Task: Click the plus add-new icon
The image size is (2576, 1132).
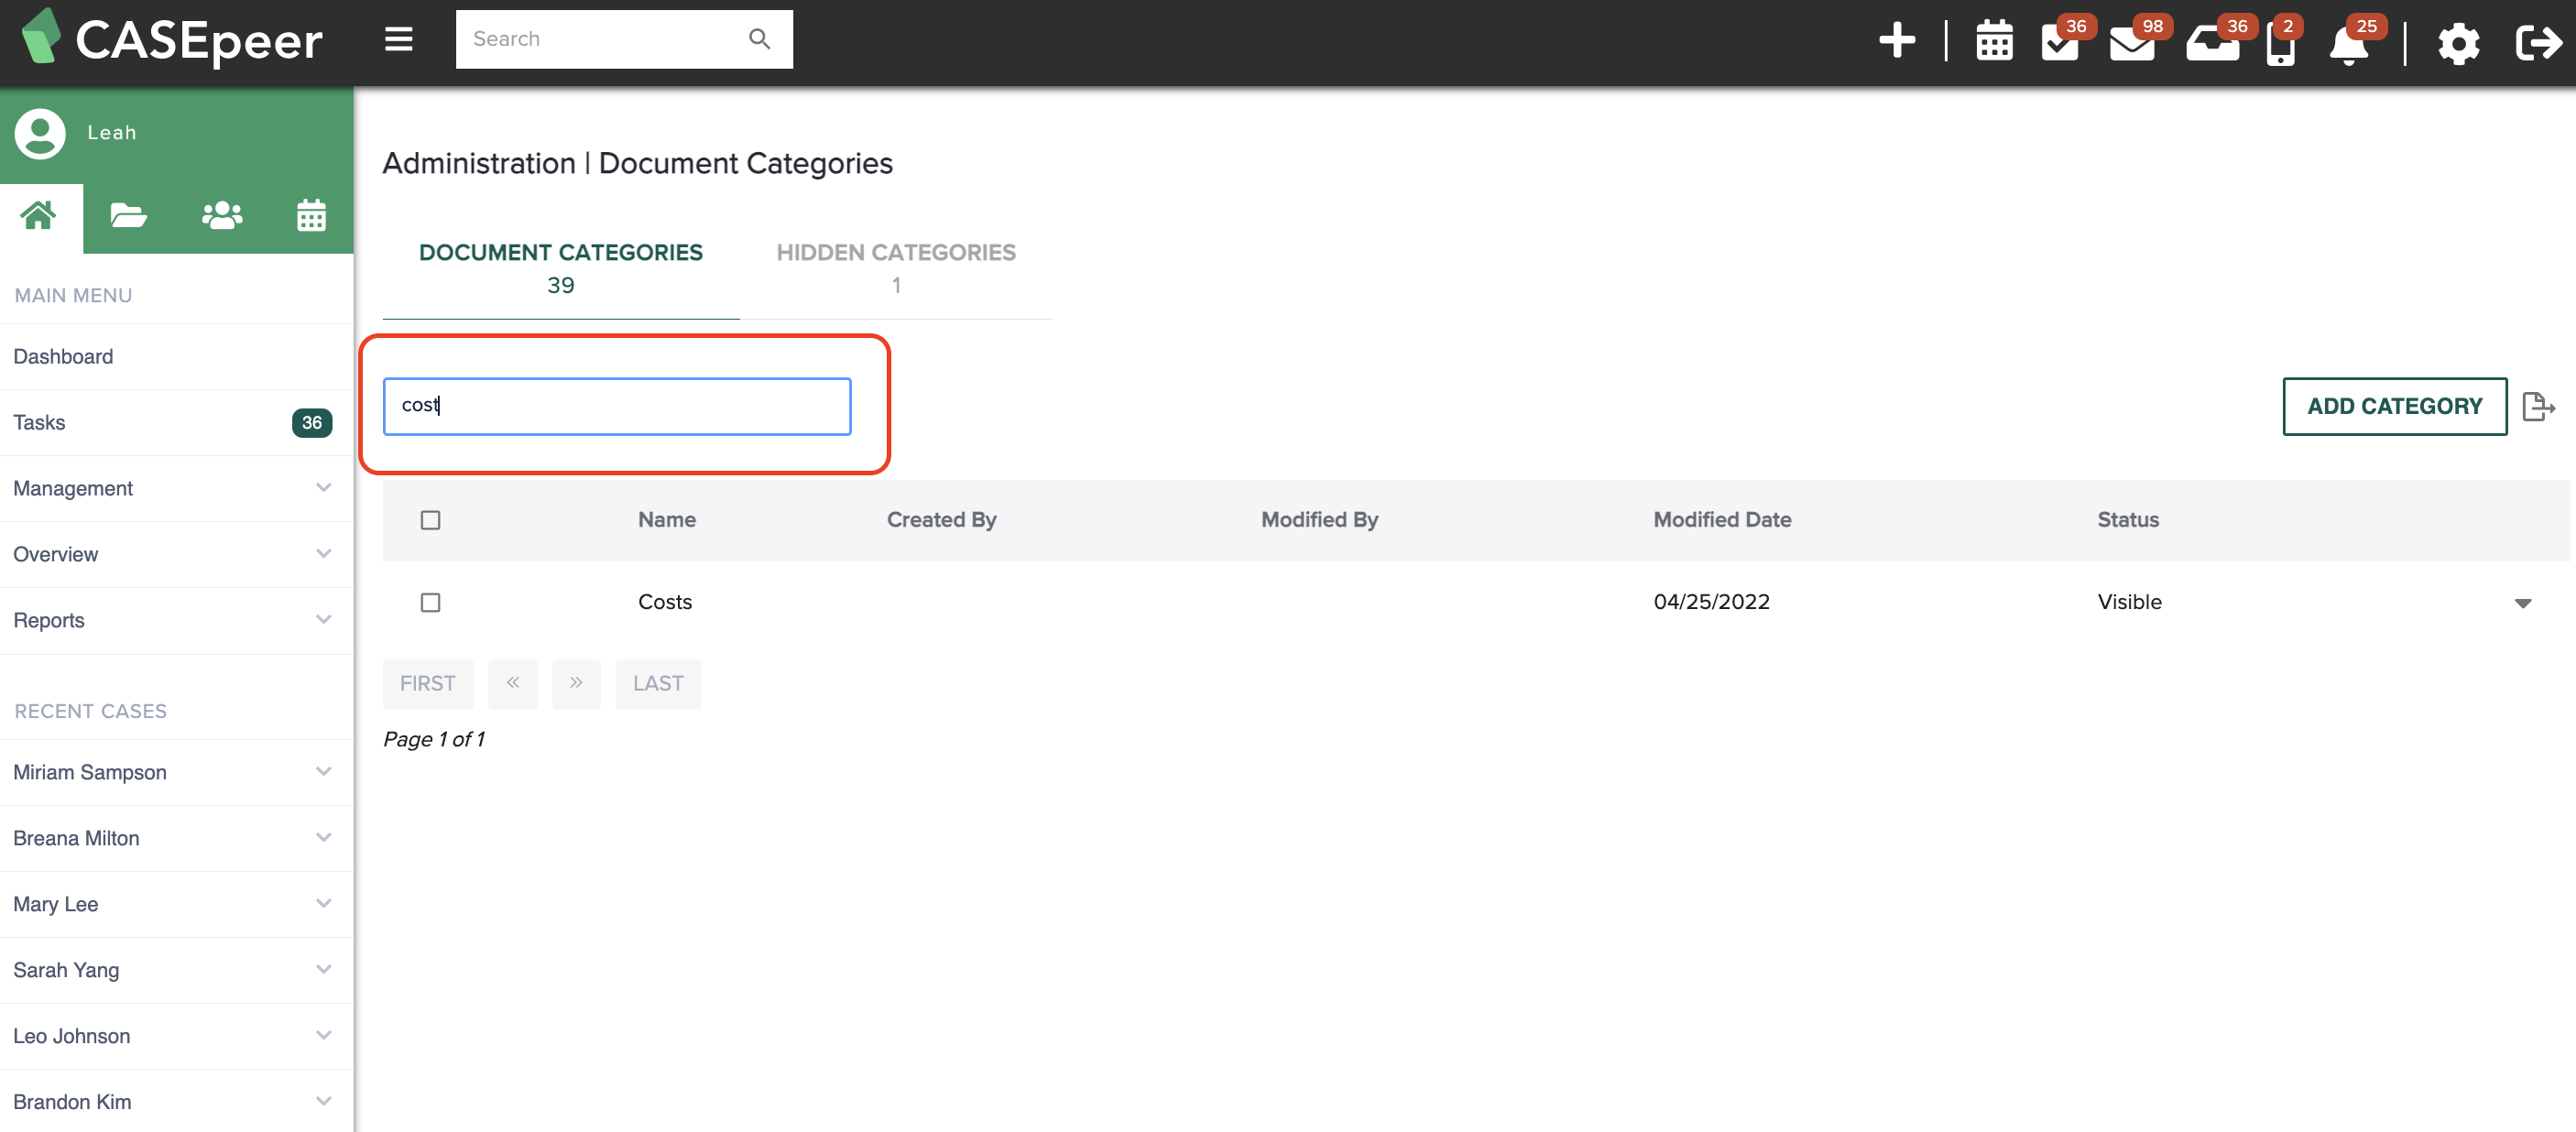Action: (x=1896, y=41)
